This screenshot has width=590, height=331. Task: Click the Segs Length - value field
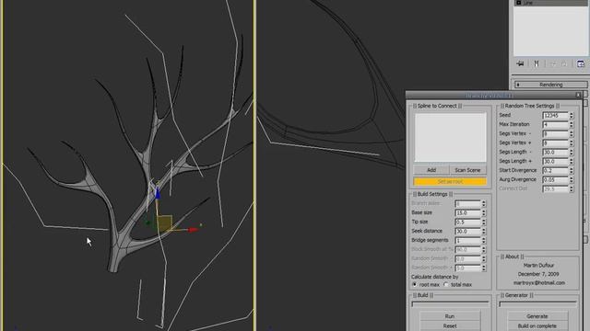click(555, 152)
